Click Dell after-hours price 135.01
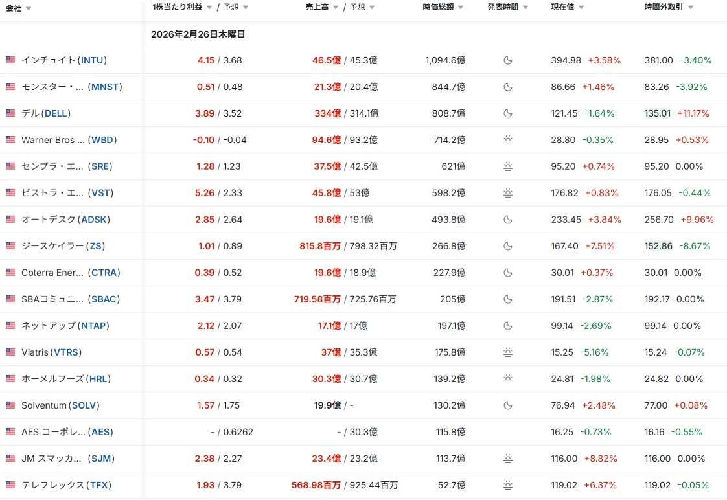This screenshot has height=500, width=727. (658, 113)
